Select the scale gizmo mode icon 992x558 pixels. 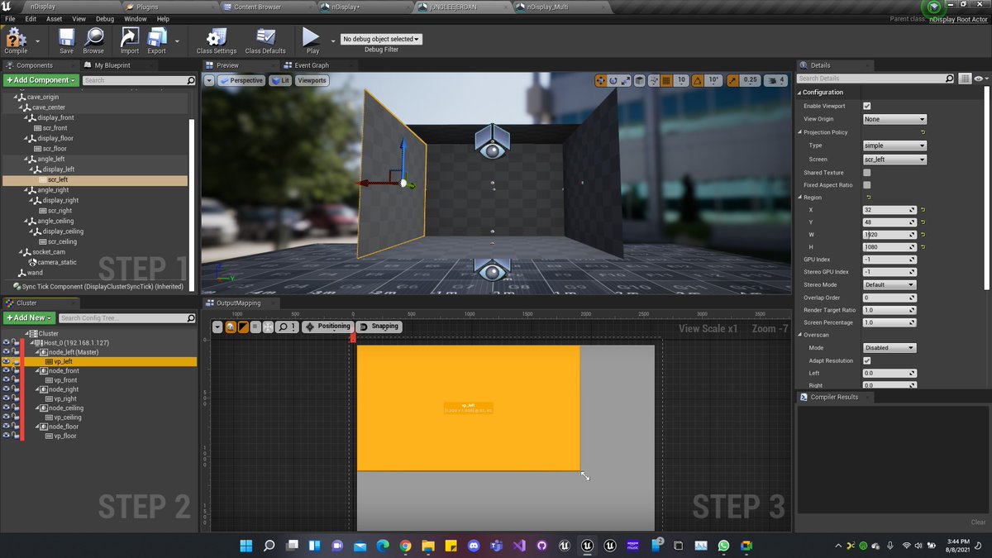pyautogui.click(x=626, y=80)
